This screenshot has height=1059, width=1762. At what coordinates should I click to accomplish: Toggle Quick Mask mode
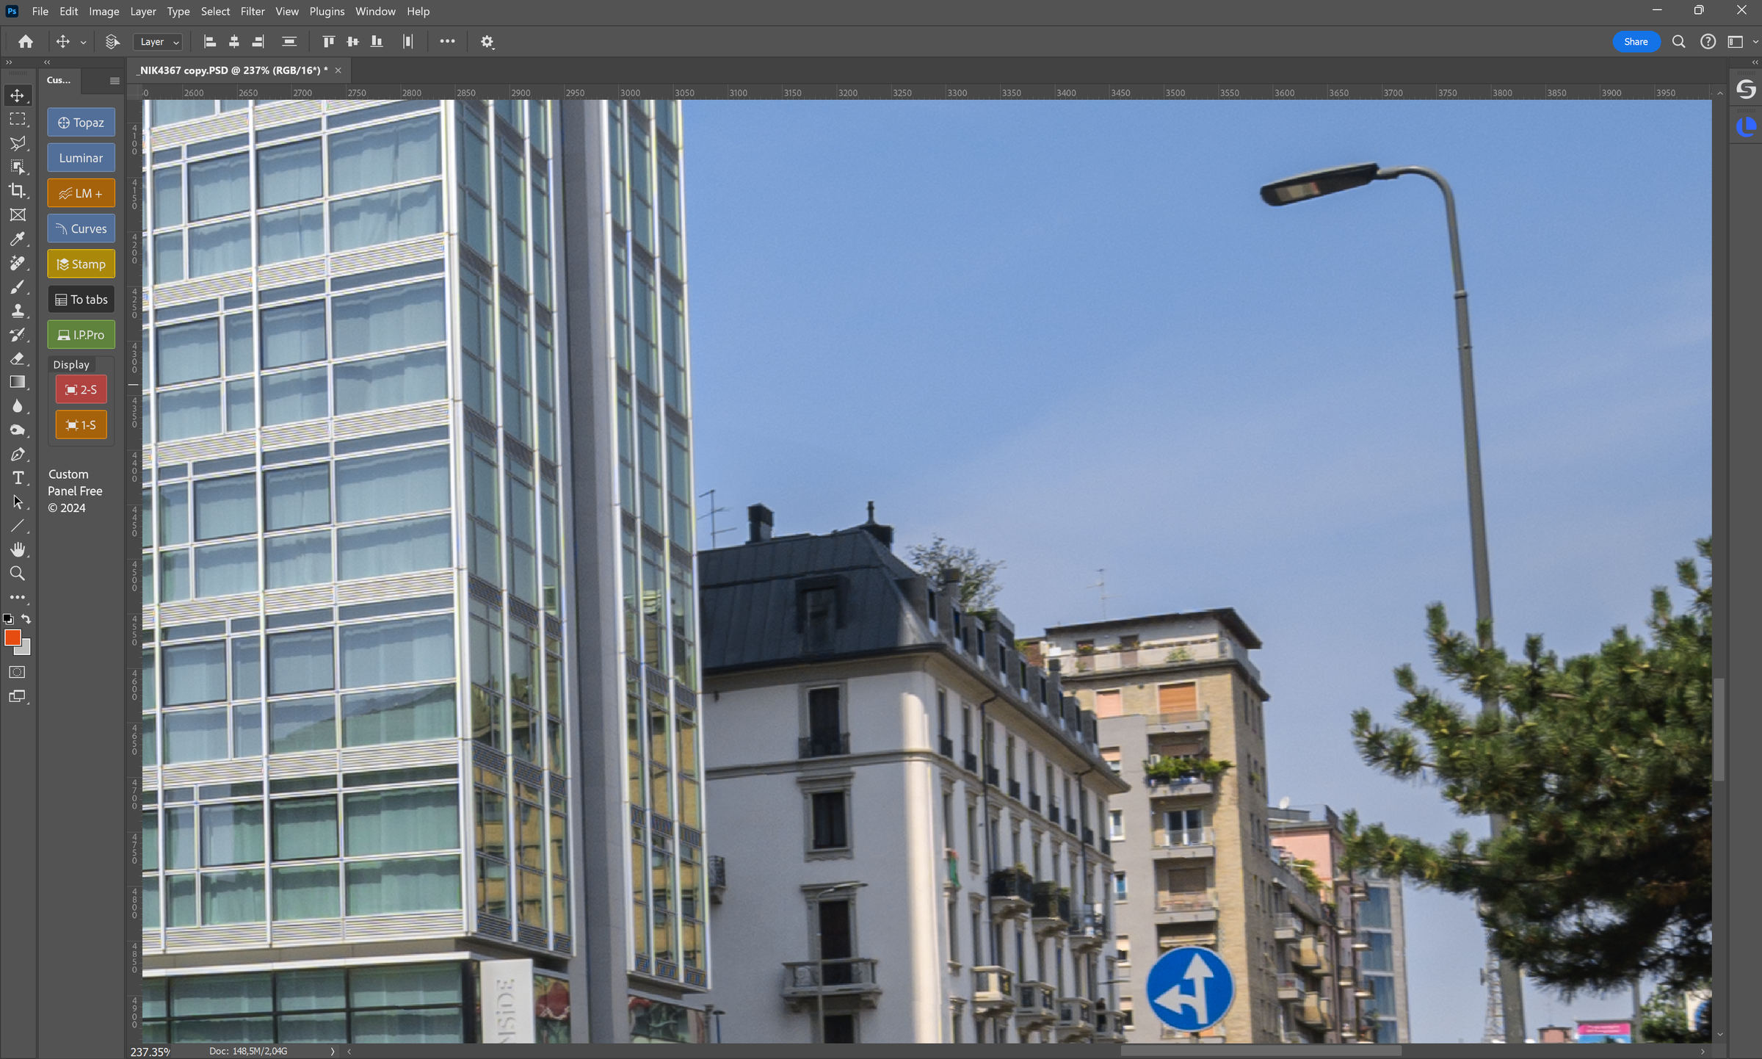click(18, 671)
